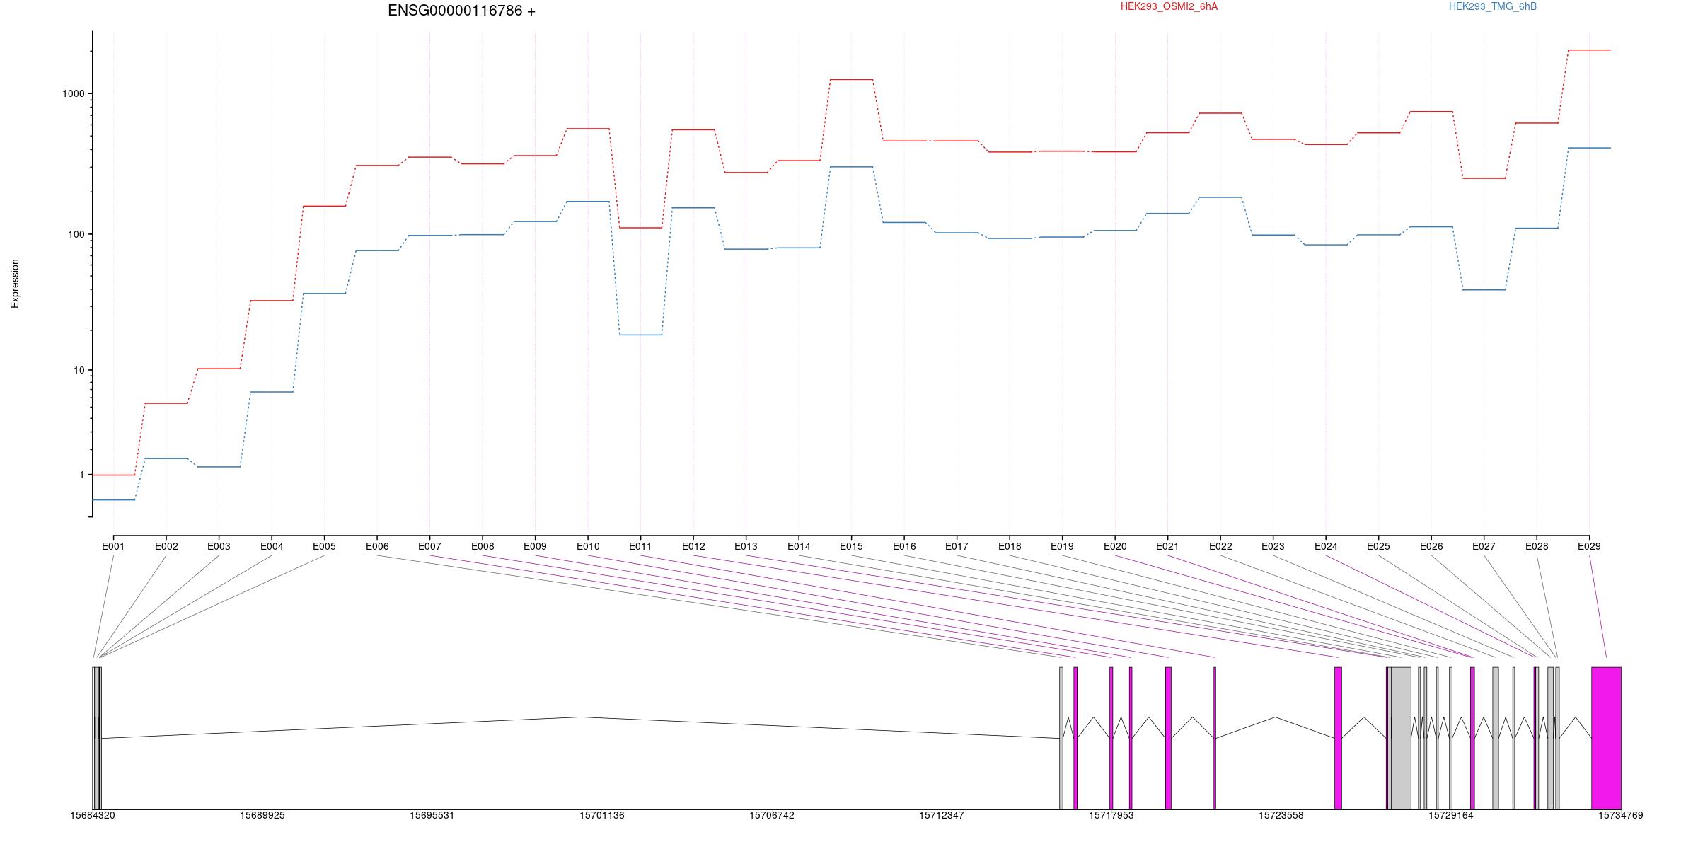The height and width of the screenshot is (849, 1698).
Task: Click the wide gray exon block in the gene model
Action: tap(1401, 738)
